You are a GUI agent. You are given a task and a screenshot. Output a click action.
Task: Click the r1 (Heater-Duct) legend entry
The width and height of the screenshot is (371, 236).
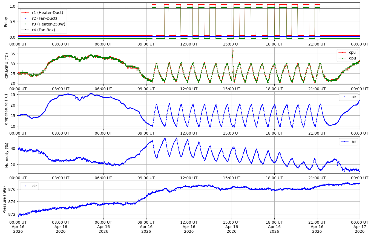[47, 12]
